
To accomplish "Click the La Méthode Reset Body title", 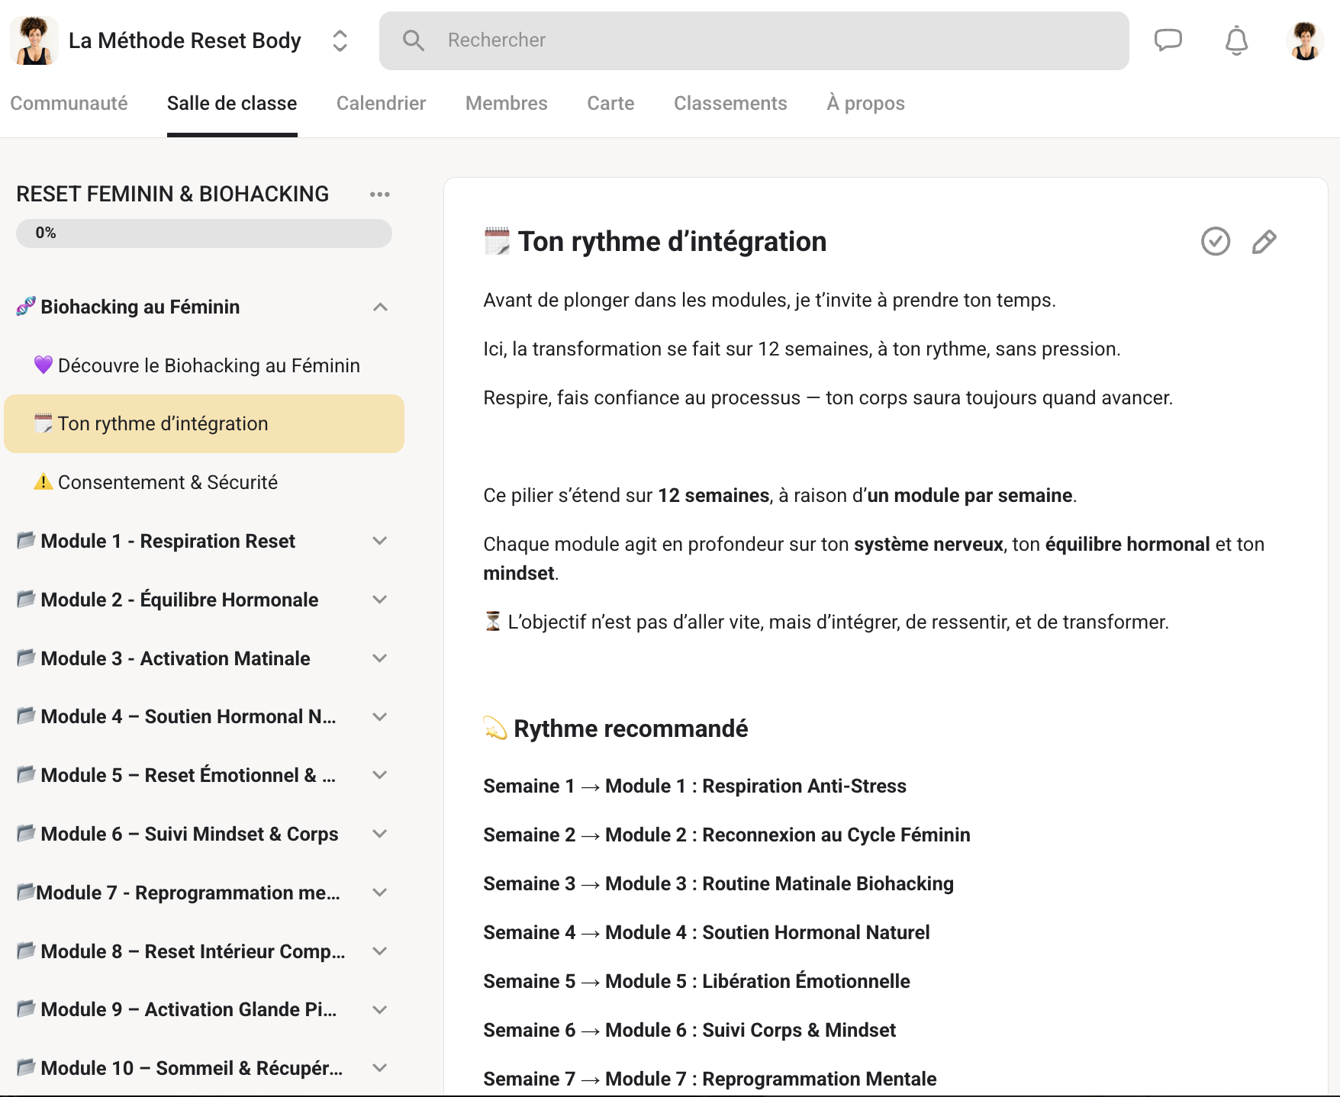I will 185,40.
